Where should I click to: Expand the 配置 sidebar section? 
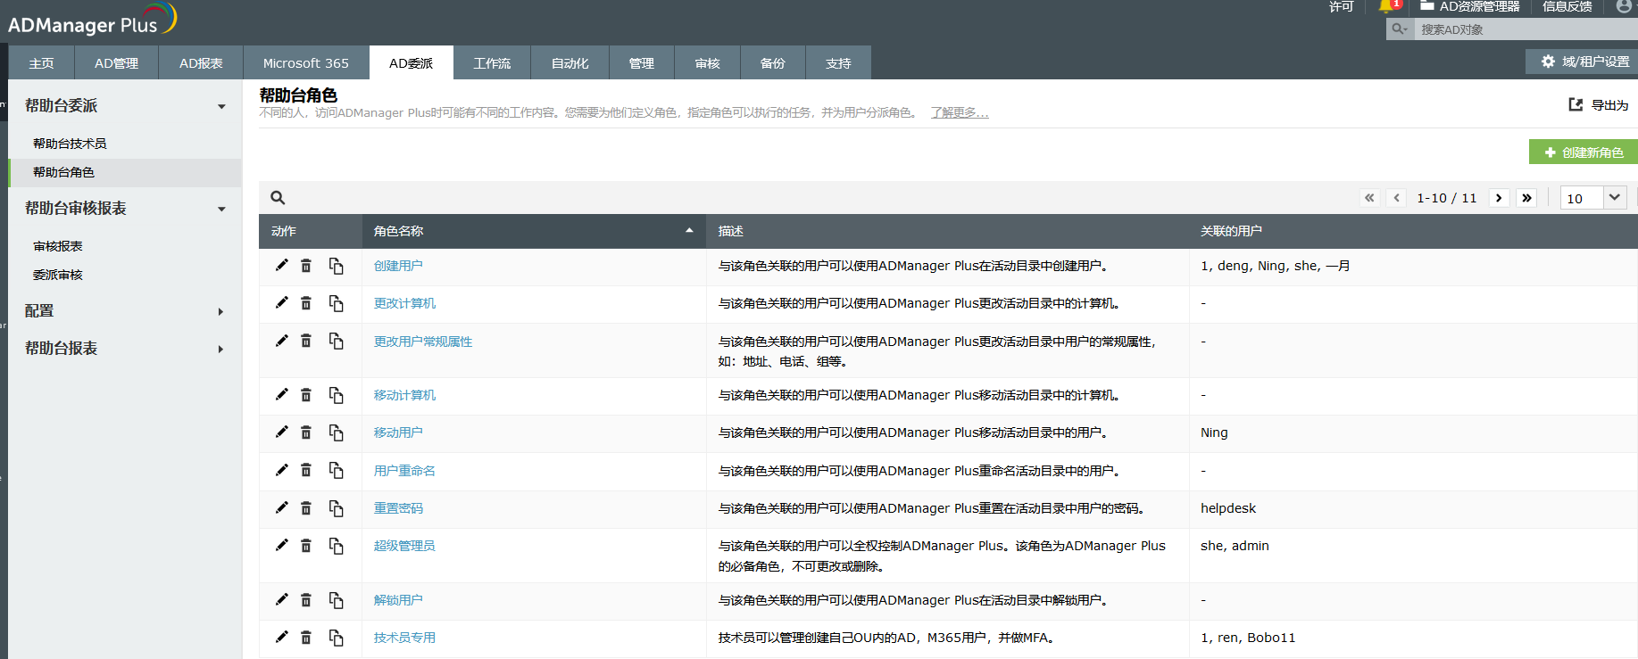(x=221, y=312)
